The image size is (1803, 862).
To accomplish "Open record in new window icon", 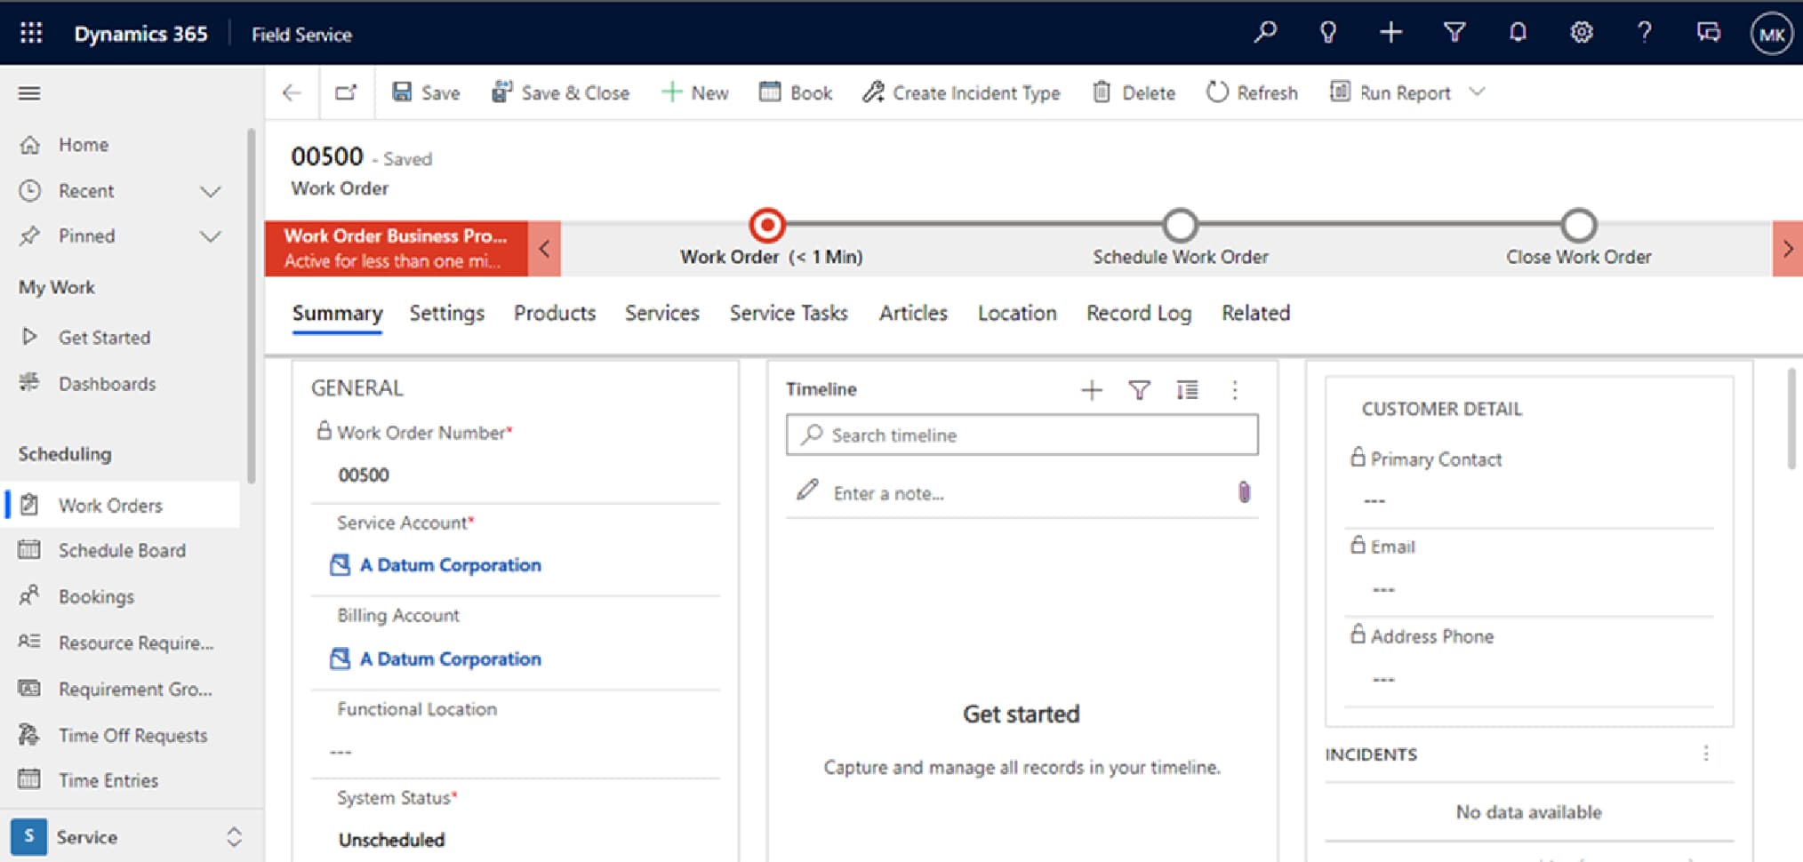I will point(346,92).
